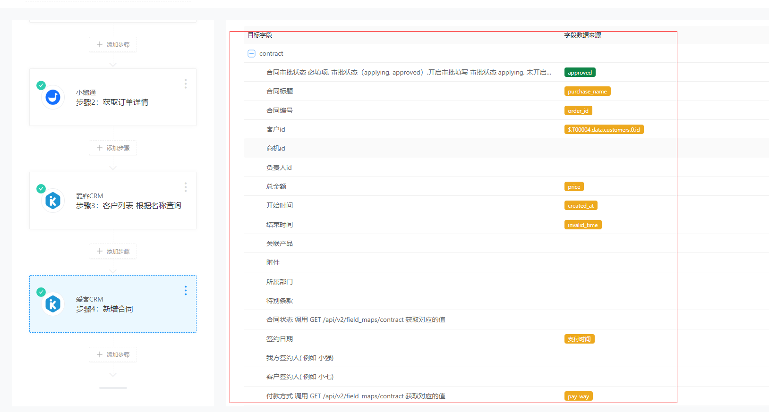Click the 负责人id field label
This screenshot has height=412, width=769.
[279, 168]
